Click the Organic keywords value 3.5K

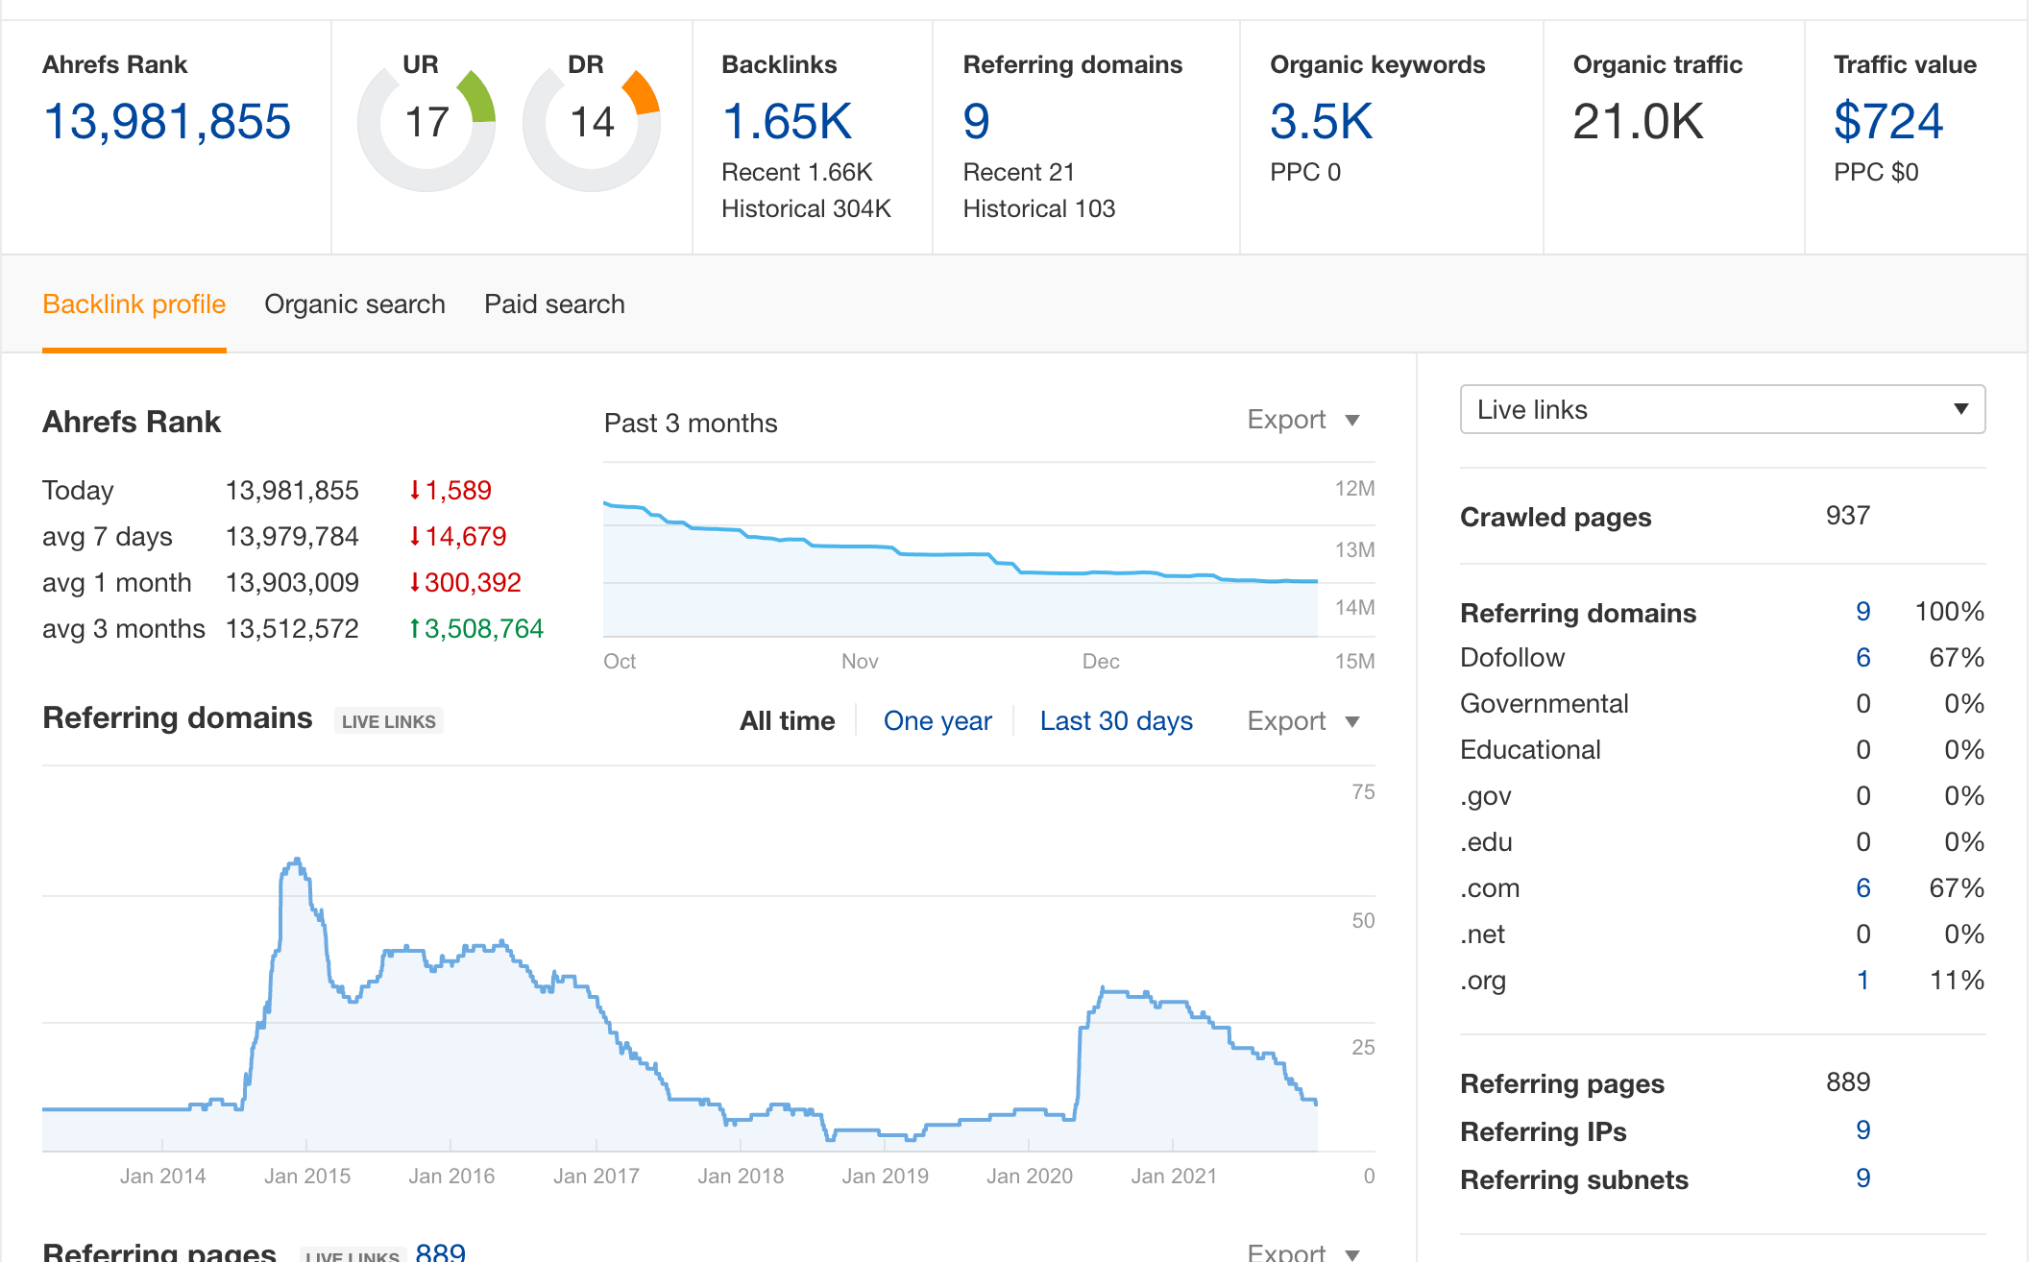pyautogui.click(x=1321, y=122)
